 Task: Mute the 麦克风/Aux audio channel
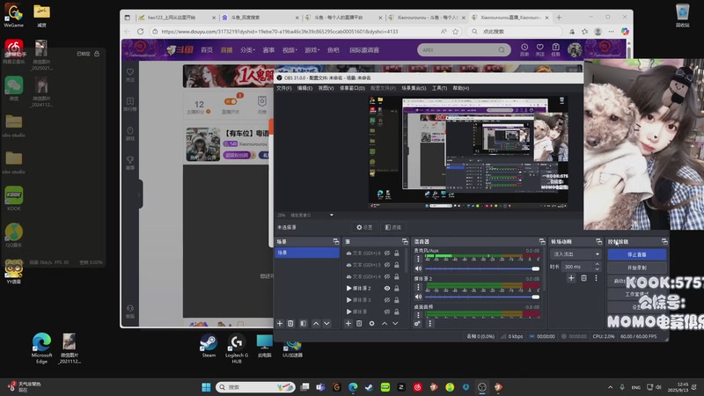click(419, 268)
